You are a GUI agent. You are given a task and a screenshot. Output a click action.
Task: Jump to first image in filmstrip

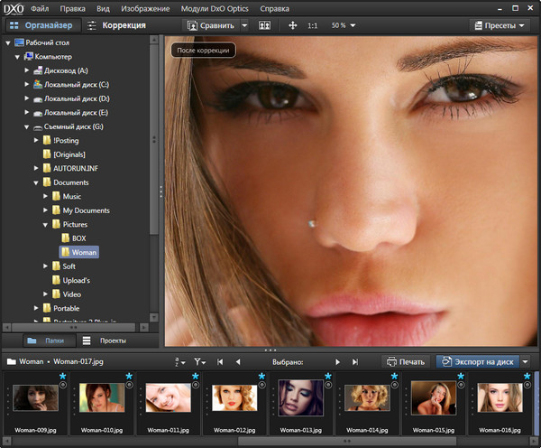point(221,361)
